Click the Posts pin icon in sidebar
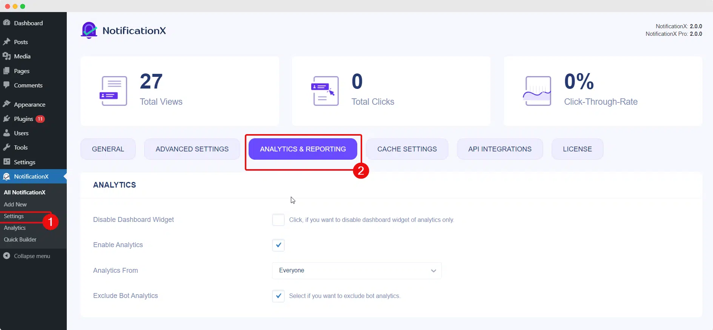Screen dimensions: 713x330 [x=6, y=42]
